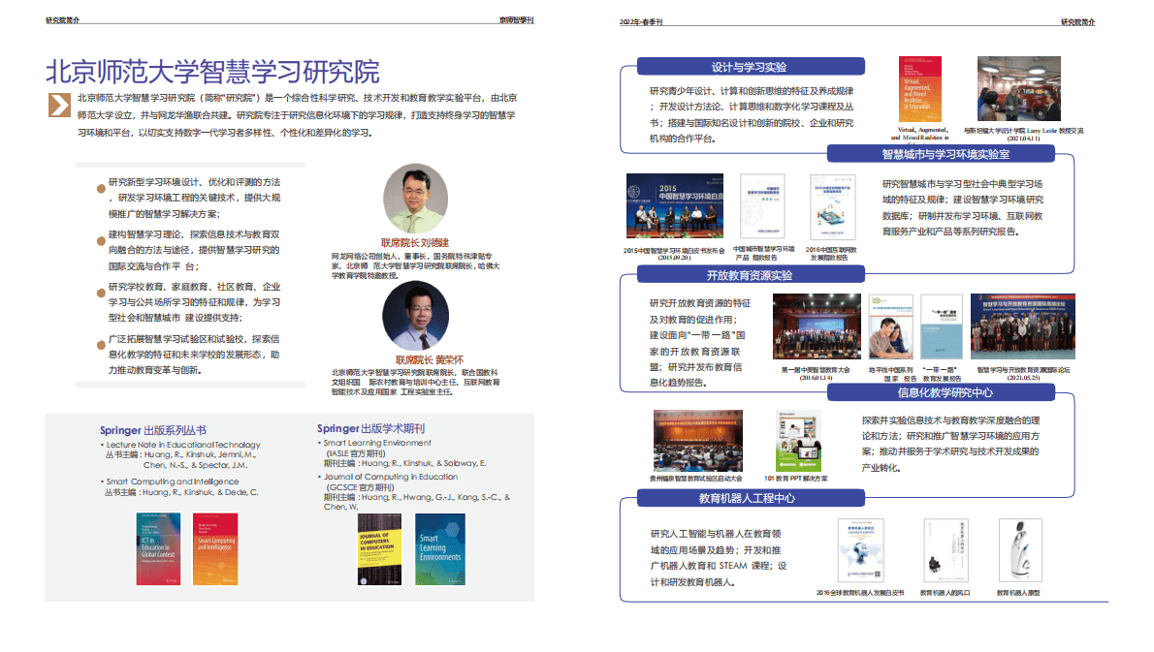This screenshot has width=1154, height=652.
Task: Click the 信息化教学研究中心 header
Action: click(x=947, y=391)
